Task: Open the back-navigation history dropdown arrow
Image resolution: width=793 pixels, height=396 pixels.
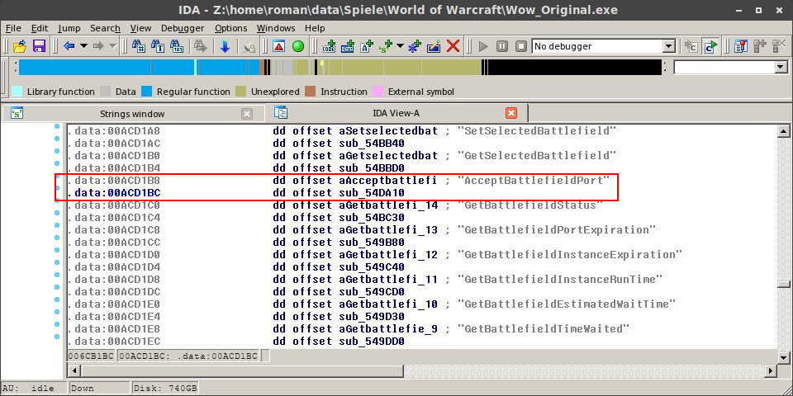Action: tap(83, 46)
